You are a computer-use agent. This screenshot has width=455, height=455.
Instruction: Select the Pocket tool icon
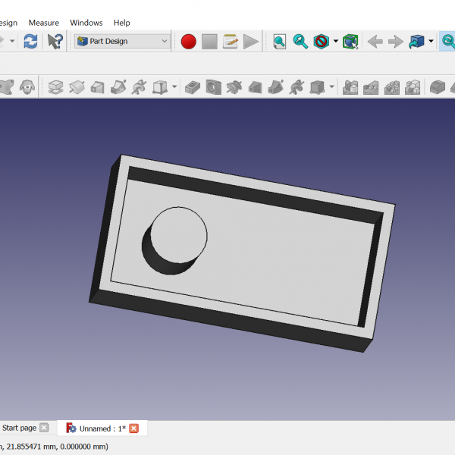coord(193,87)
